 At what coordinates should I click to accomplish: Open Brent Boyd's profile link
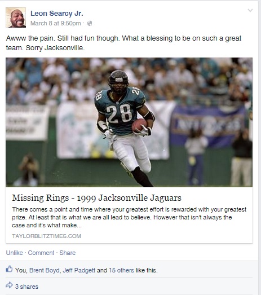(x=45, y=270)
